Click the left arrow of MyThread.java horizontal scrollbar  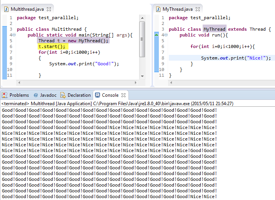pos(171,83)
